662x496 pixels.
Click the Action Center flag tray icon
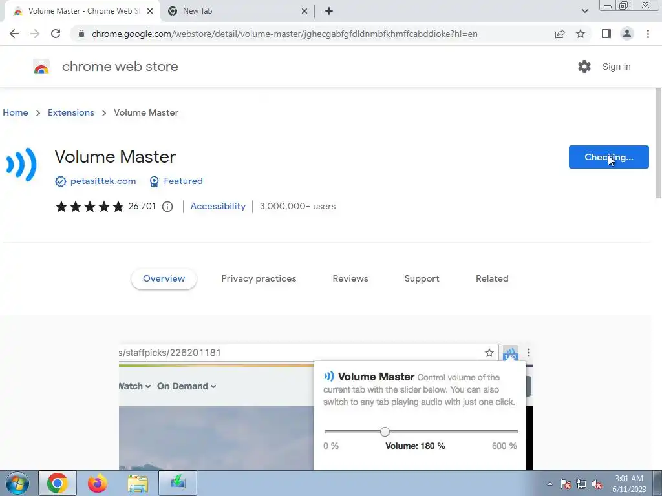pyautogui.click(x=566, y=484)
